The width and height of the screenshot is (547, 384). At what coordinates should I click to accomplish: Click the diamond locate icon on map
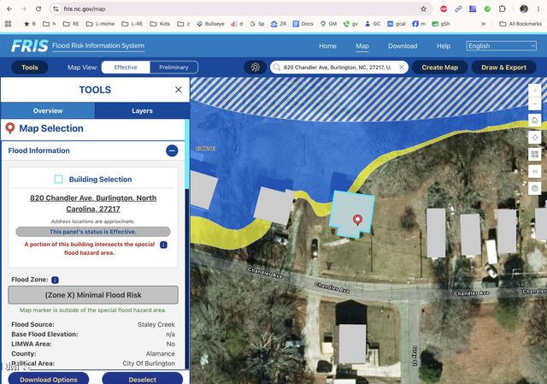pyautogui.click(x=535, y=137)
